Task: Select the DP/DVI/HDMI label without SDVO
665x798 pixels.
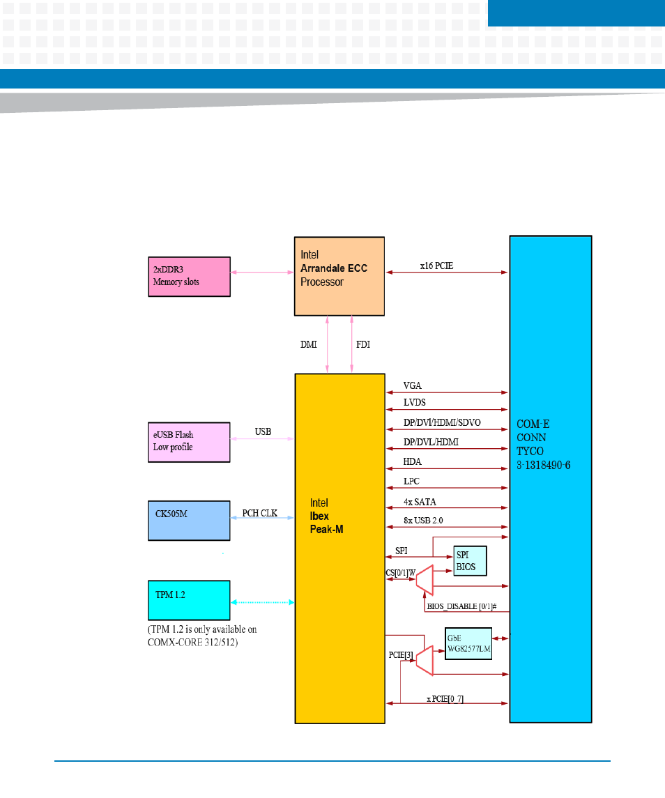Action: pyautogui.click(x=431, y=442)
